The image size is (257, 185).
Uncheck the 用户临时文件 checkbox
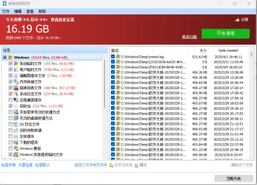point(11,69)
